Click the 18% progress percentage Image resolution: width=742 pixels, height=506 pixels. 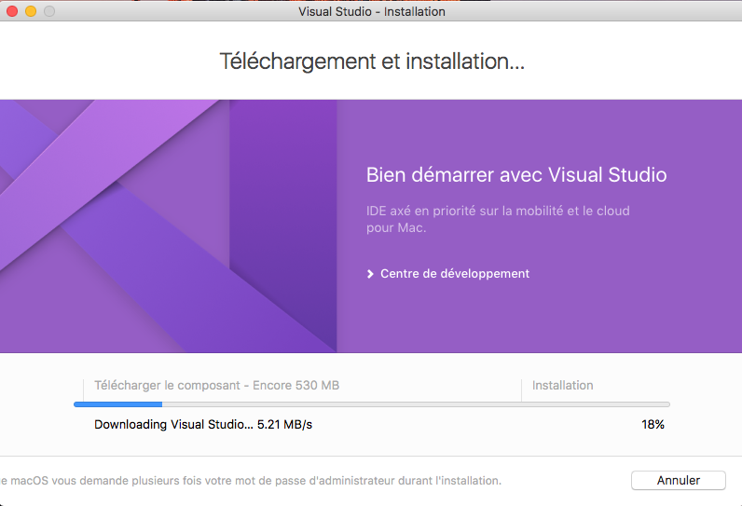point(653,425)
